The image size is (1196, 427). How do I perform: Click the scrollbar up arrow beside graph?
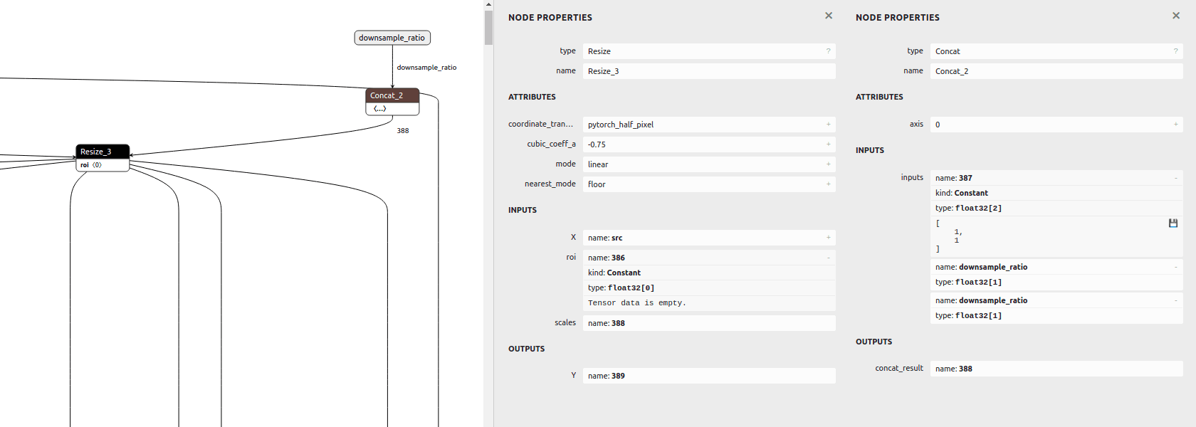(x=488, y=4)
